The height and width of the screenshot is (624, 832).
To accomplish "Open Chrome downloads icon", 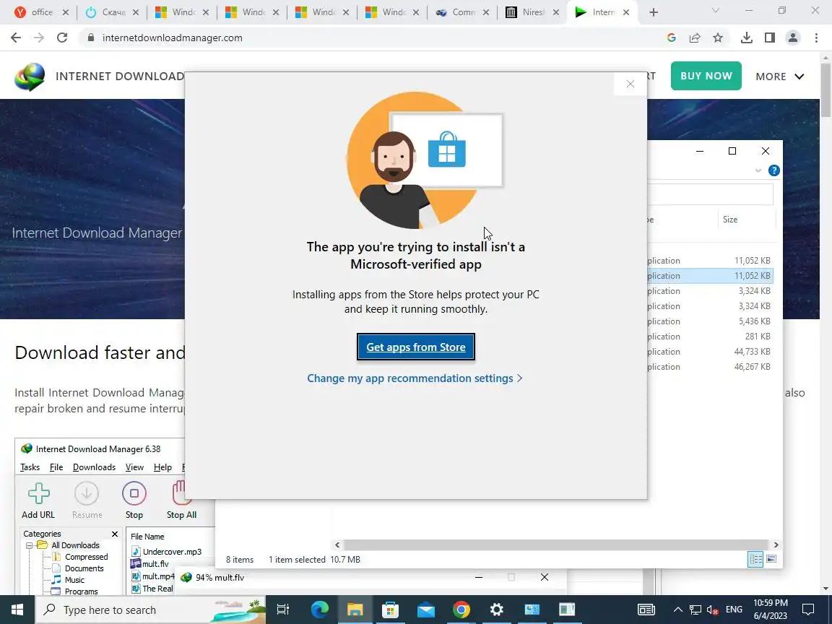I will click(x=747, y=38).
